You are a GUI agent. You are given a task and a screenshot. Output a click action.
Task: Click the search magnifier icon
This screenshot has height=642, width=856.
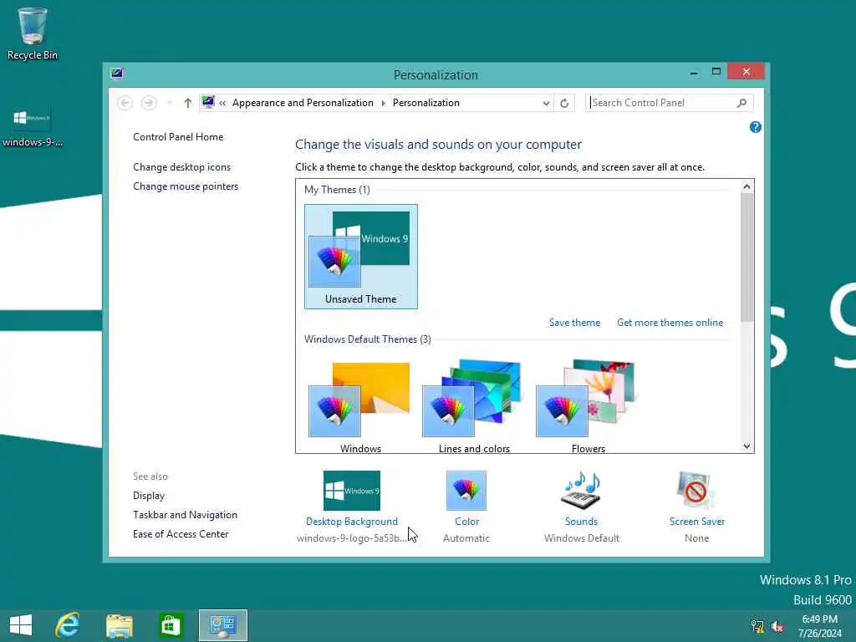tap(741, 103)
